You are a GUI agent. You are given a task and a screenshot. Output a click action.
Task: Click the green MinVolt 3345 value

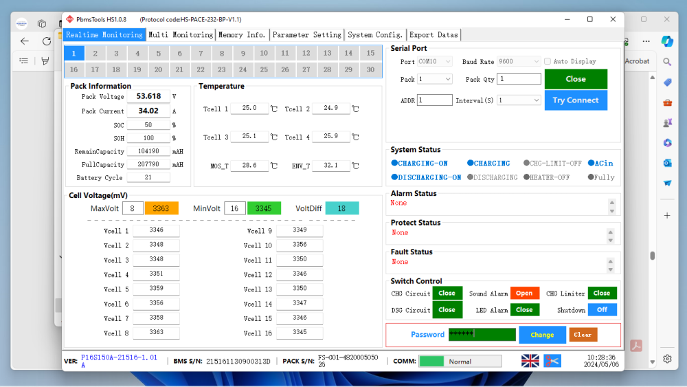pyautogui.click(x=264, y=208)
